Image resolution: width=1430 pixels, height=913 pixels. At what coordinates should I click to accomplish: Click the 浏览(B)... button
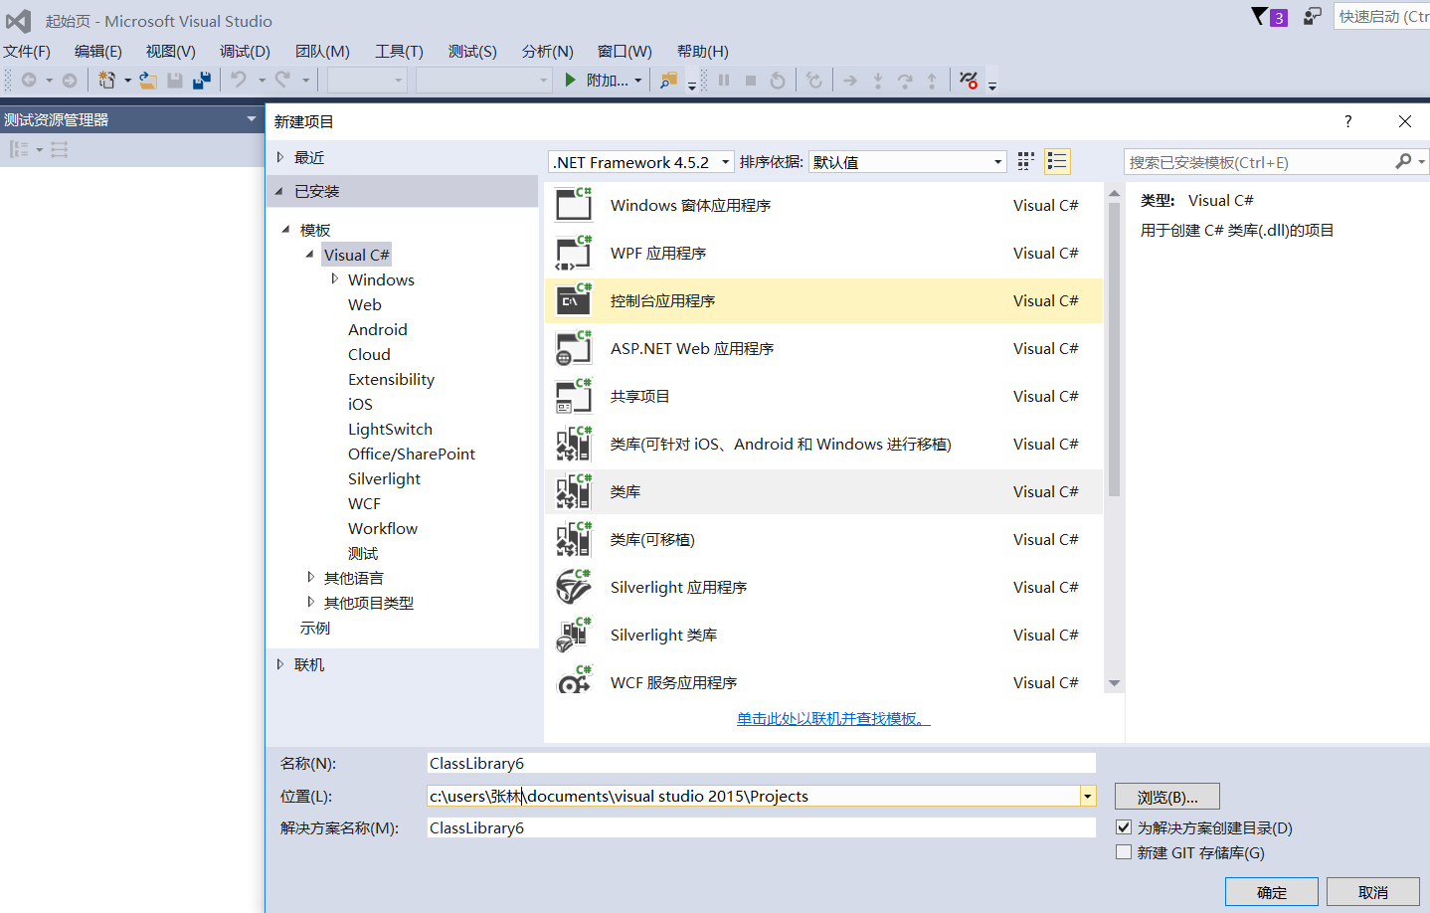pos(1167,797)
